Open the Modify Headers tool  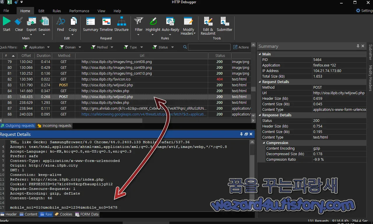coord(189,26)
